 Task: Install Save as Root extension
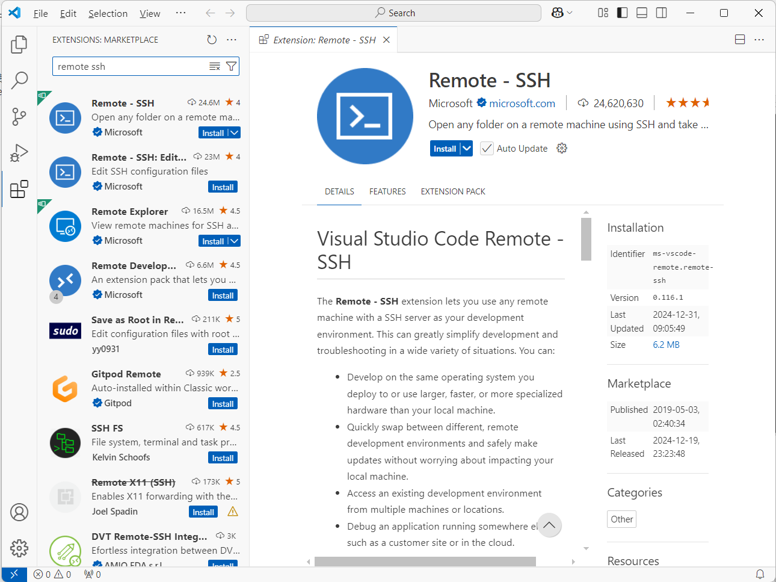(x=223, y=350)
